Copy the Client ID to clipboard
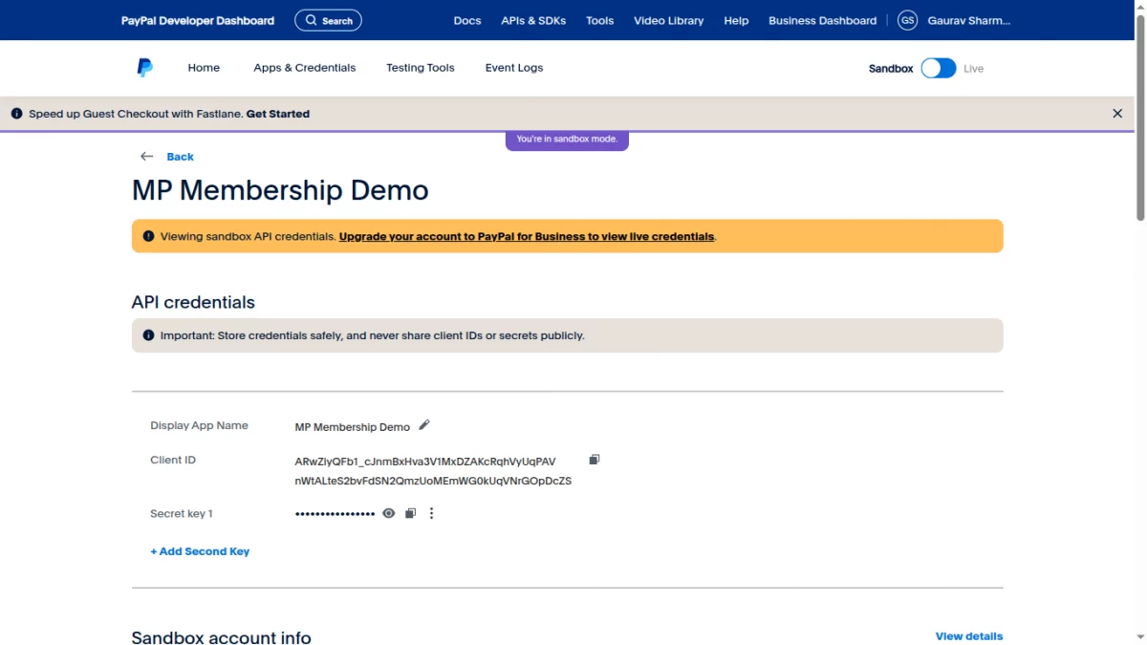The width and height of the screenshot is (1147, 645). pos(594,460)
